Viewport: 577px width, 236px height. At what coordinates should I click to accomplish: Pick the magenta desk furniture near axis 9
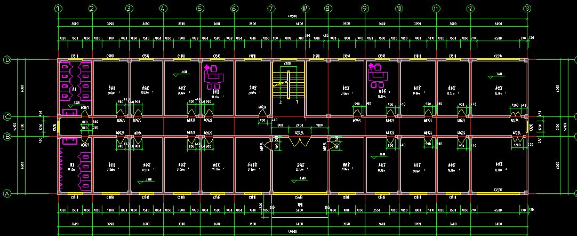[378, 76]
